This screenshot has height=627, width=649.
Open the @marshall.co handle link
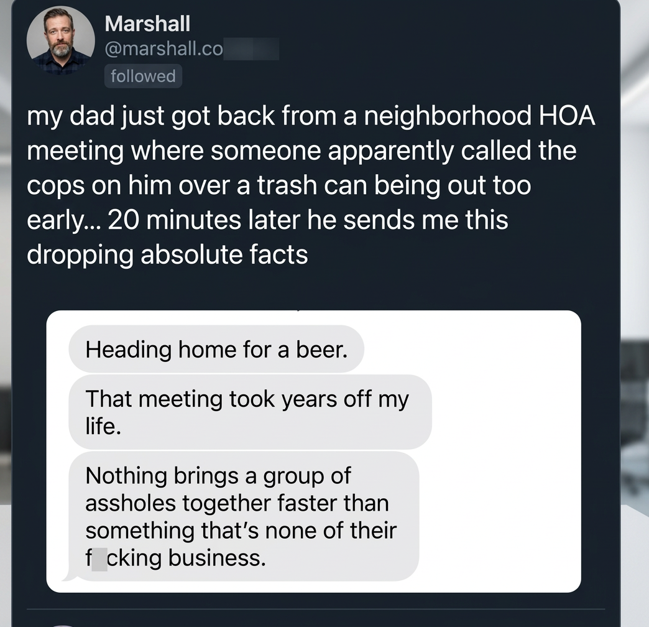pos(163,49)
